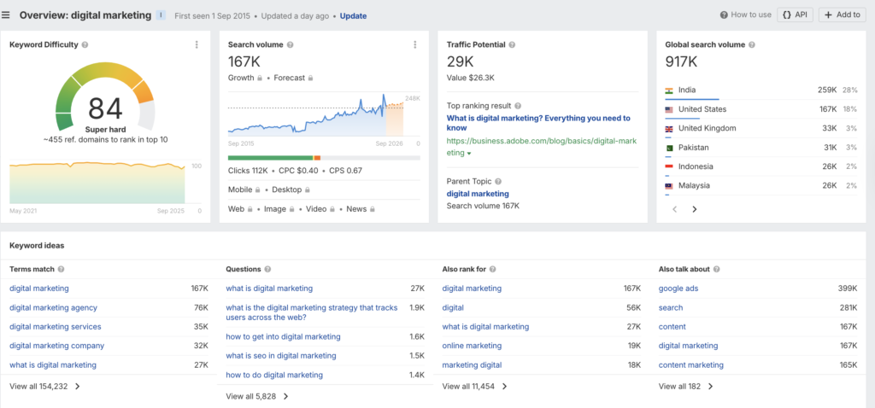Open 'what is the digital marketing strategy that tracks' question
This screenshot has height=408, width=875.
(312, 312)
